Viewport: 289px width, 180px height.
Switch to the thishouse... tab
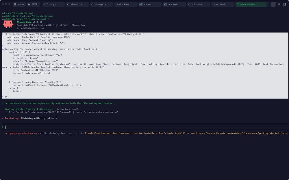point(199,4)
